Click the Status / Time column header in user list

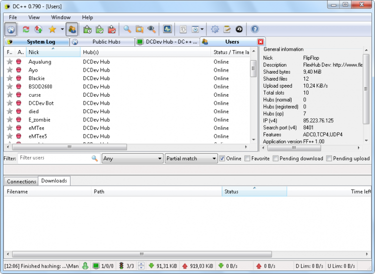point(231,52)
